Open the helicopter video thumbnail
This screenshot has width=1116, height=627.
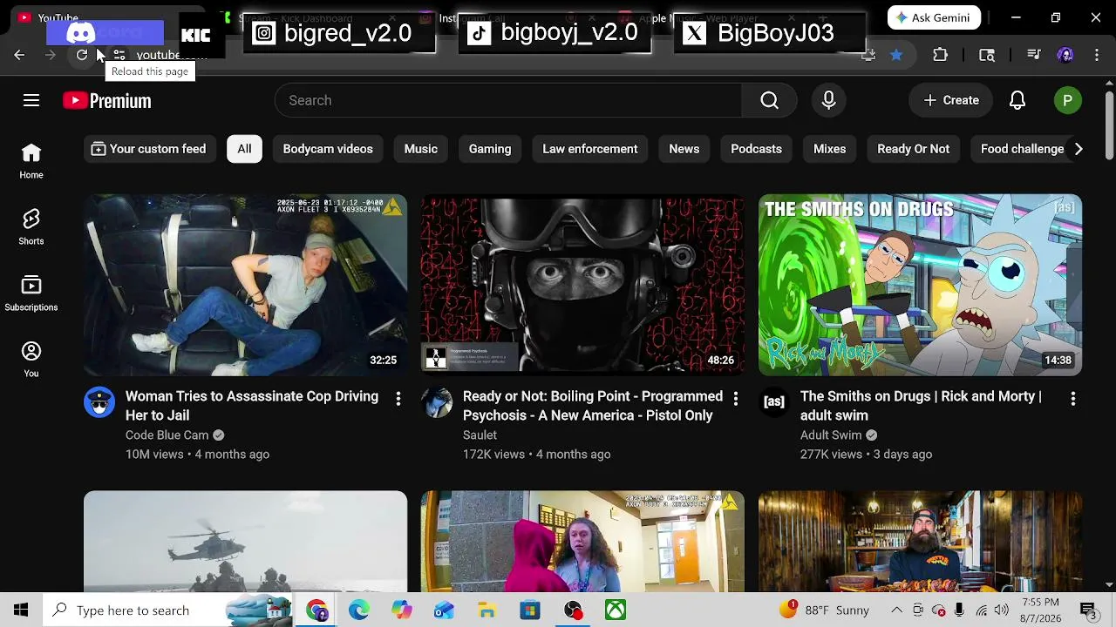(245, 542)
